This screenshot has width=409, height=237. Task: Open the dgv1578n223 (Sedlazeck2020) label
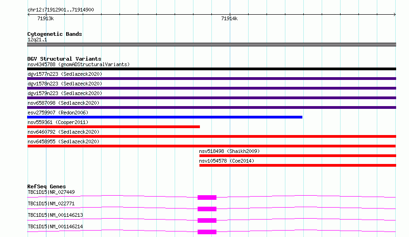(65, 84)
